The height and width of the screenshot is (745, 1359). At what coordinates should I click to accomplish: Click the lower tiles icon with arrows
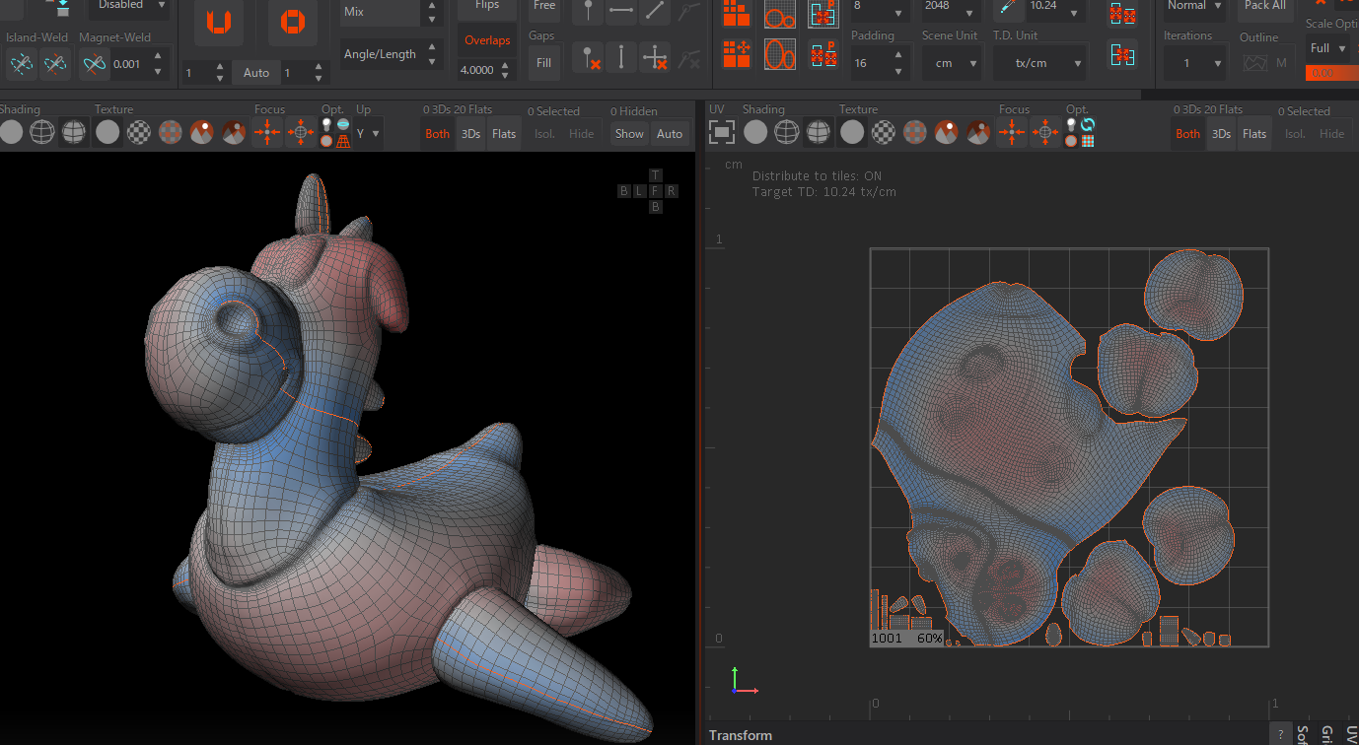point(737,53)
